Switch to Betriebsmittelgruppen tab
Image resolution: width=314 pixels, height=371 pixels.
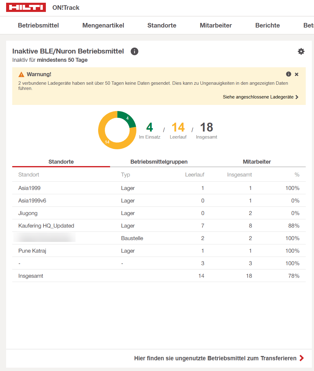pos(159,162)
